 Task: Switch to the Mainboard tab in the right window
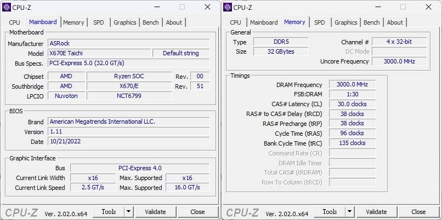point(264,22)
